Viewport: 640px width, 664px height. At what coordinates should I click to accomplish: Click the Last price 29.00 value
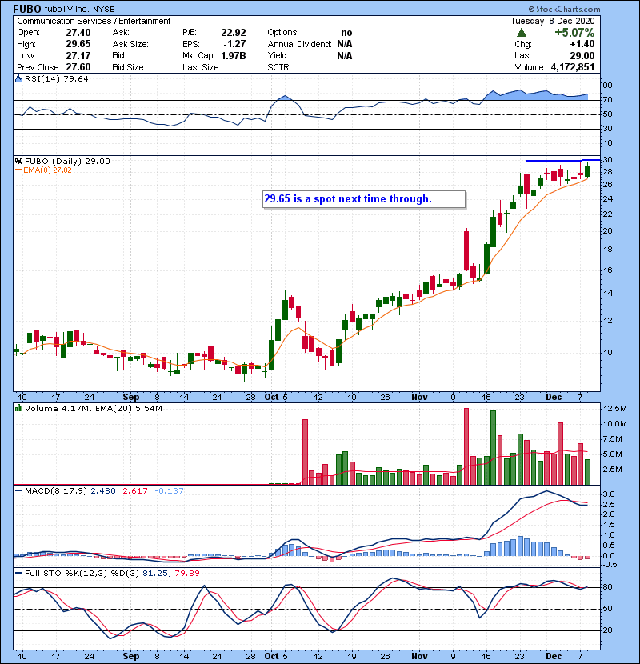click(582, 56)
